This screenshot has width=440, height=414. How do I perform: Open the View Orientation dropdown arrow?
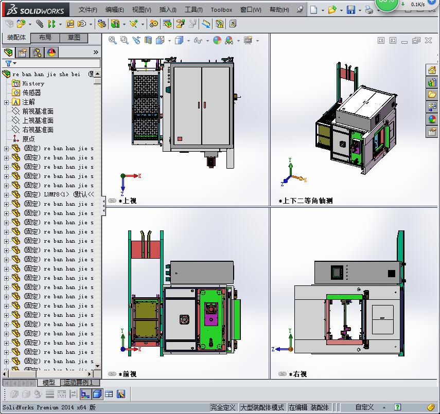(x=169, y=41)
